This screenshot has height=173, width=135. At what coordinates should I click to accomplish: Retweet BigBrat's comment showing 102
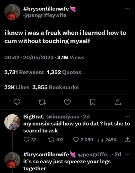click(56, 140)
